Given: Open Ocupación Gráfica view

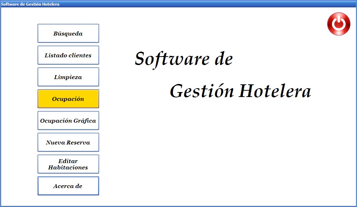Looking at the screenshot, I should pos(68,121).
